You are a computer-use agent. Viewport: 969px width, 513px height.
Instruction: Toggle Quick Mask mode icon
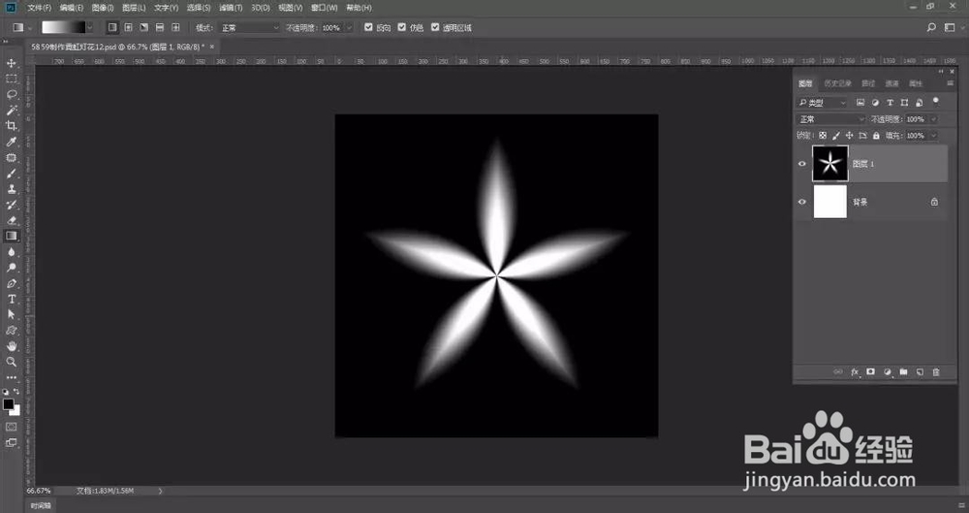[x=11, y=427]
